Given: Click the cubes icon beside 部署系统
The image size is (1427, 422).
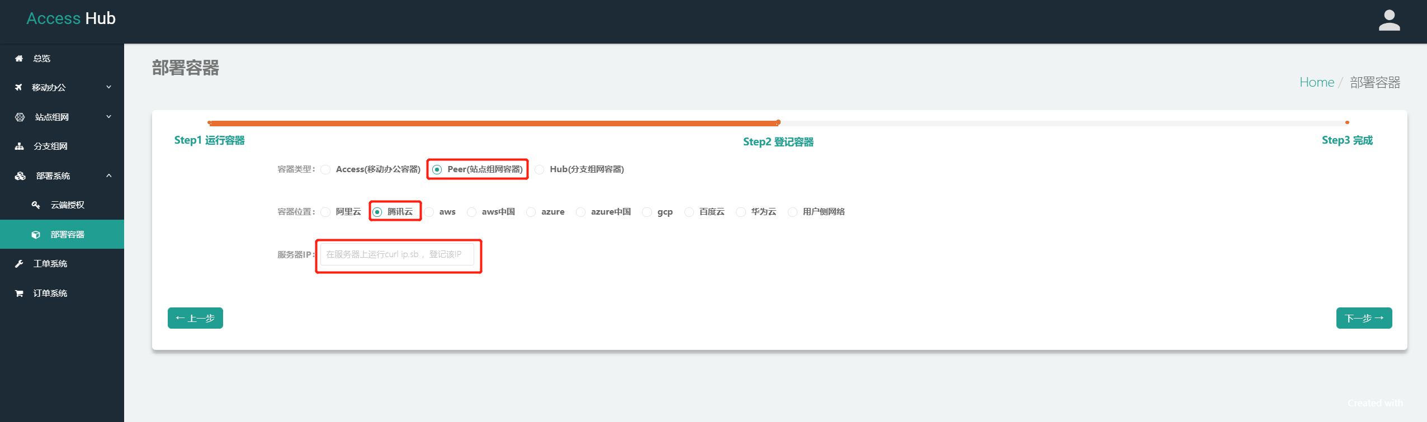Looking at the screenshot, I should [20, 176].
